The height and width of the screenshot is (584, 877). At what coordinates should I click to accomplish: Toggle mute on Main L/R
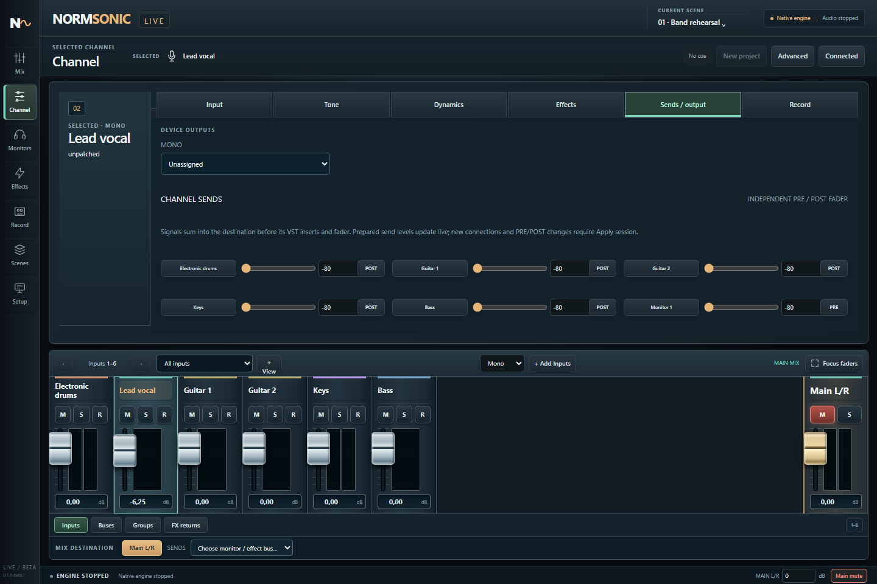822,414
